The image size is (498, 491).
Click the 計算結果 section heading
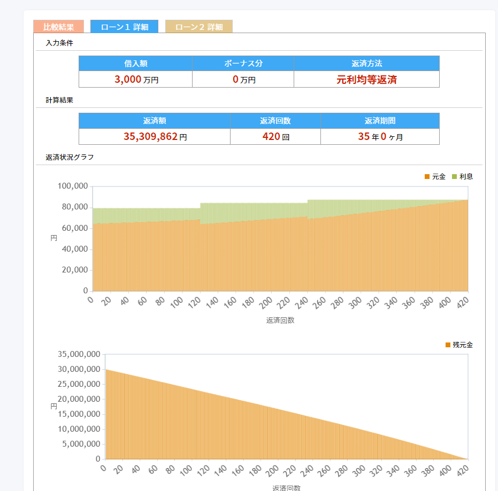pyautogui.click(x=59, y=100)
